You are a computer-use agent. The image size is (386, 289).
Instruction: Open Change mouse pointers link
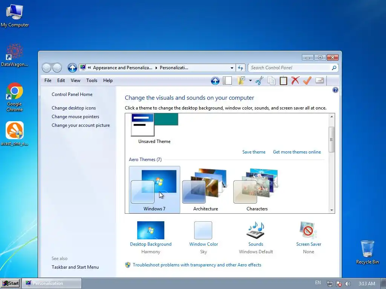click(x=75, y=117)
